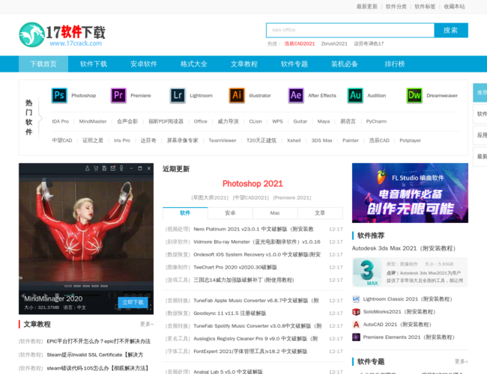Click the [中望CAD2021] link
Viewport: 487px width, 374px height.
coord(251,198)
